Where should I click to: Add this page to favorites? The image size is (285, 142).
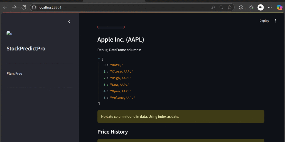[230, 7]
